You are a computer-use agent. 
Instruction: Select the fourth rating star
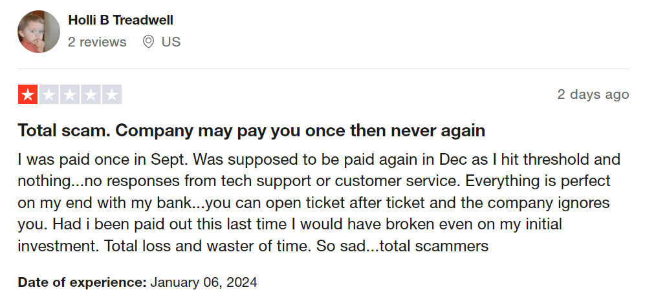coord(91,95)
